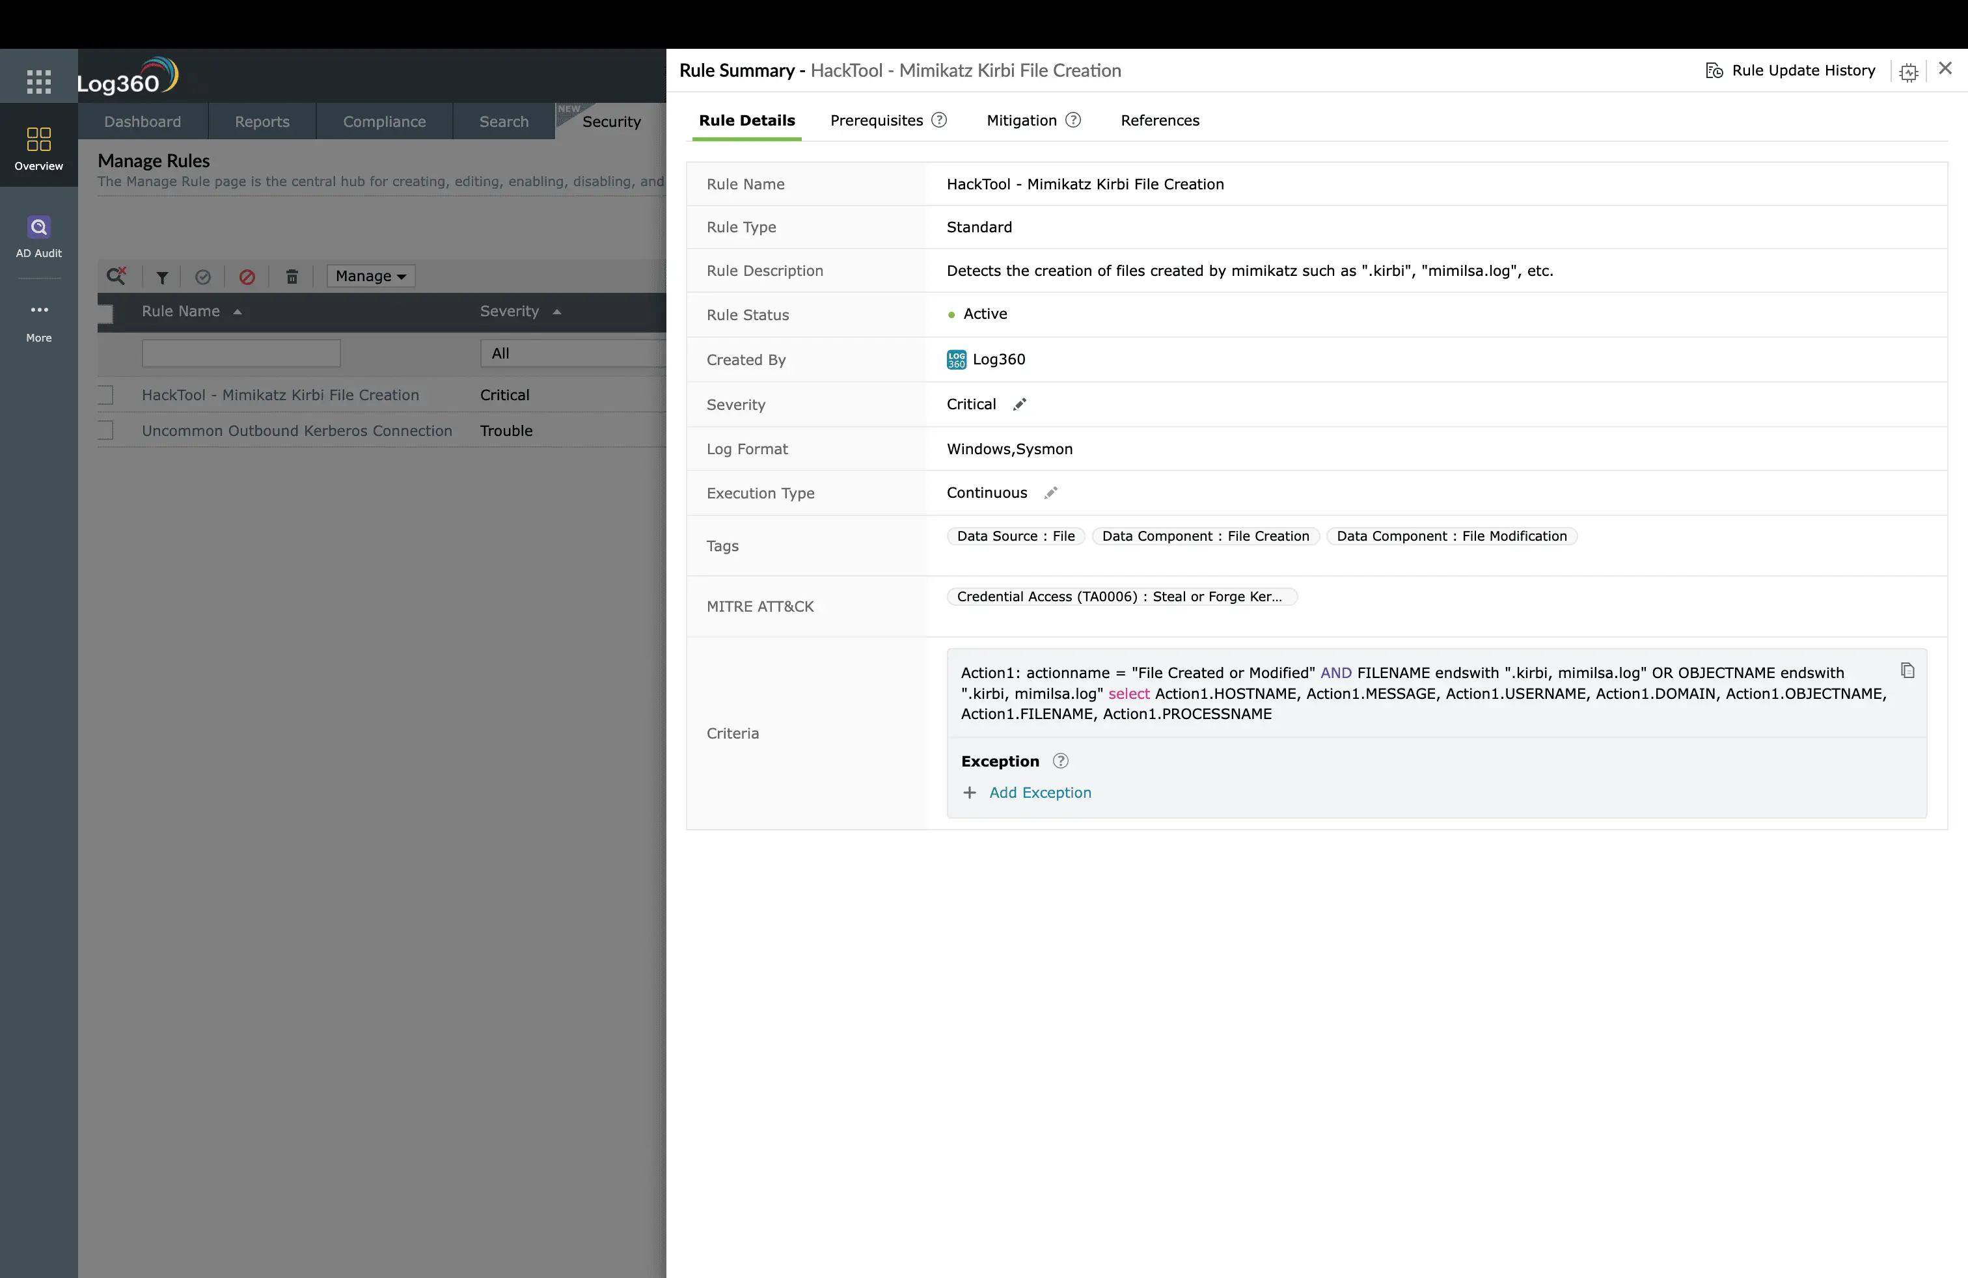Click the settings icon beside Rule Update History
The width and height of the screenshot is (1968, 1278).
point(1909,72)
